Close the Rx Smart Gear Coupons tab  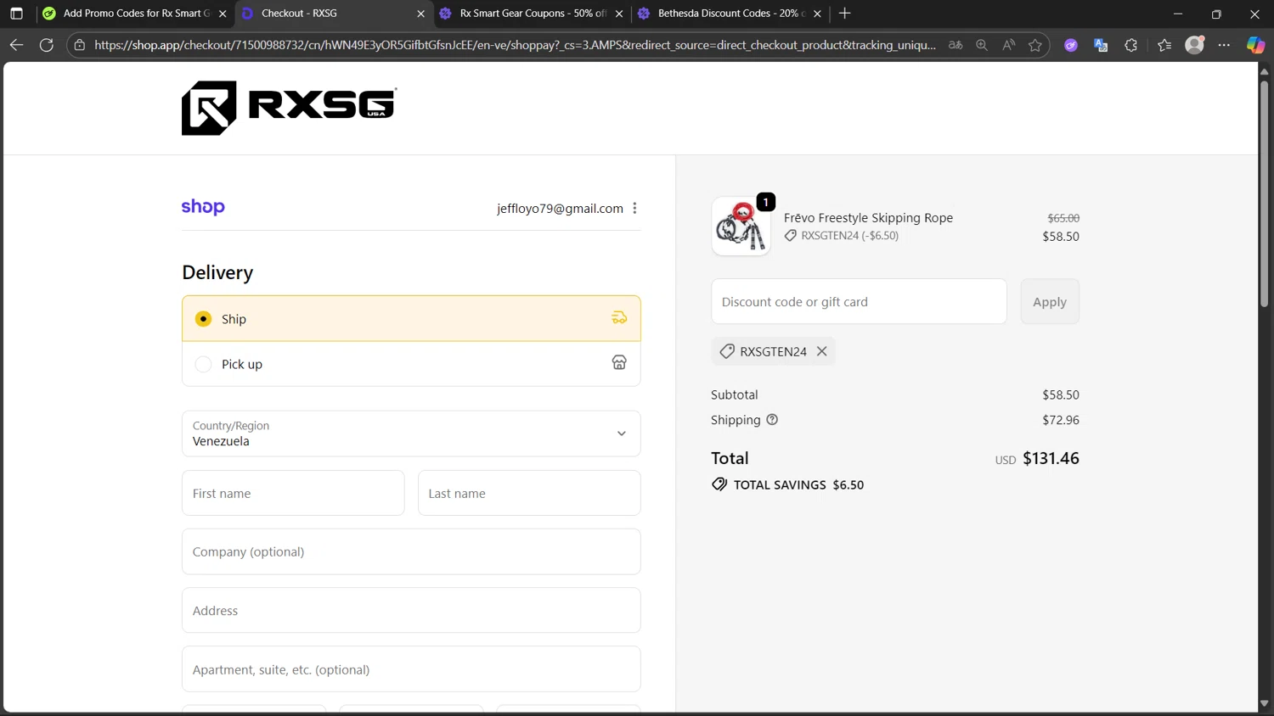click(619, 14)
